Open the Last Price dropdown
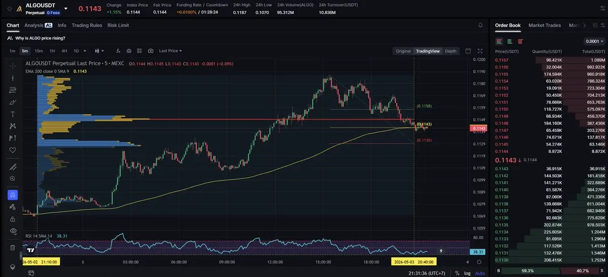This screenshot has height=277, width=608. pos(170,51)
